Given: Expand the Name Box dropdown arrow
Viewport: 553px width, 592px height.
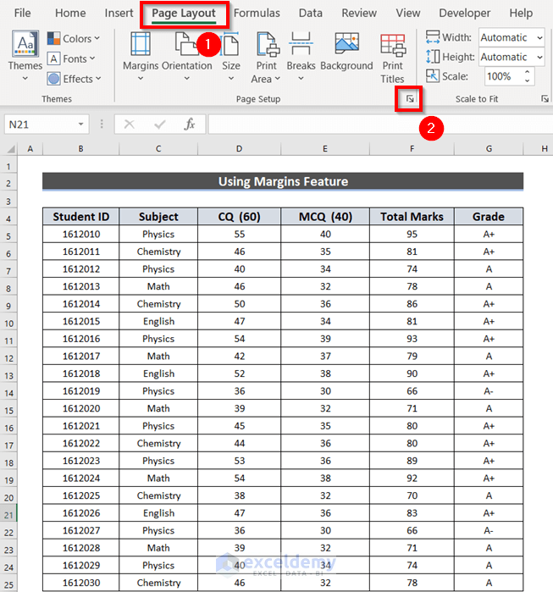Looking at the screenshot, I should coord(80,124).
